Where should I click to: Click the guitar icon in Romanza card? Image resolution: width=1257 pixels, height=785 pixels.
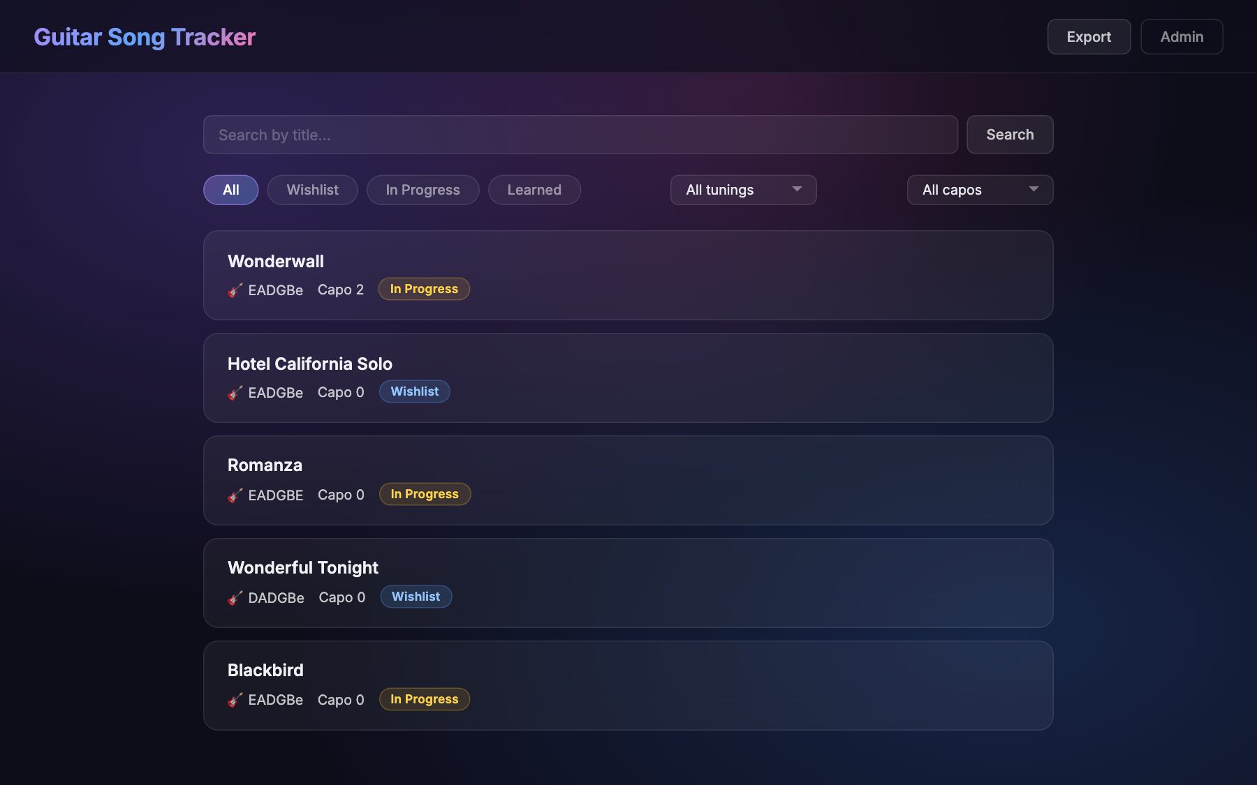pos(235,495)
